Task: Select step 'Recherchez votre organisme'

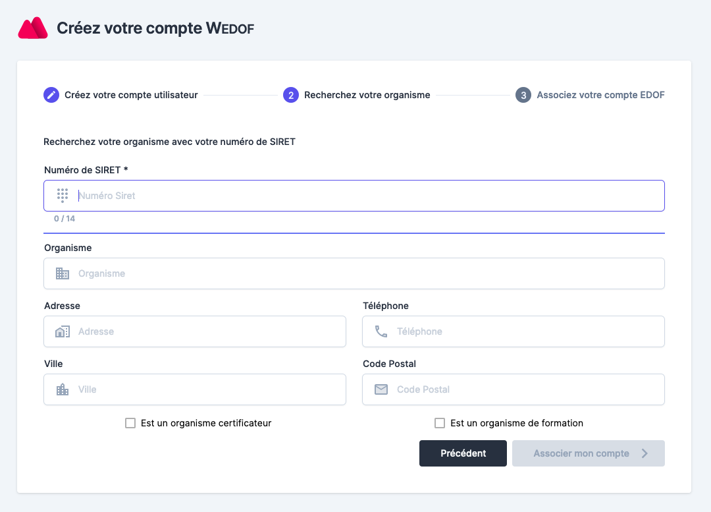Action: pyautogui.click(x=367, y=95)
